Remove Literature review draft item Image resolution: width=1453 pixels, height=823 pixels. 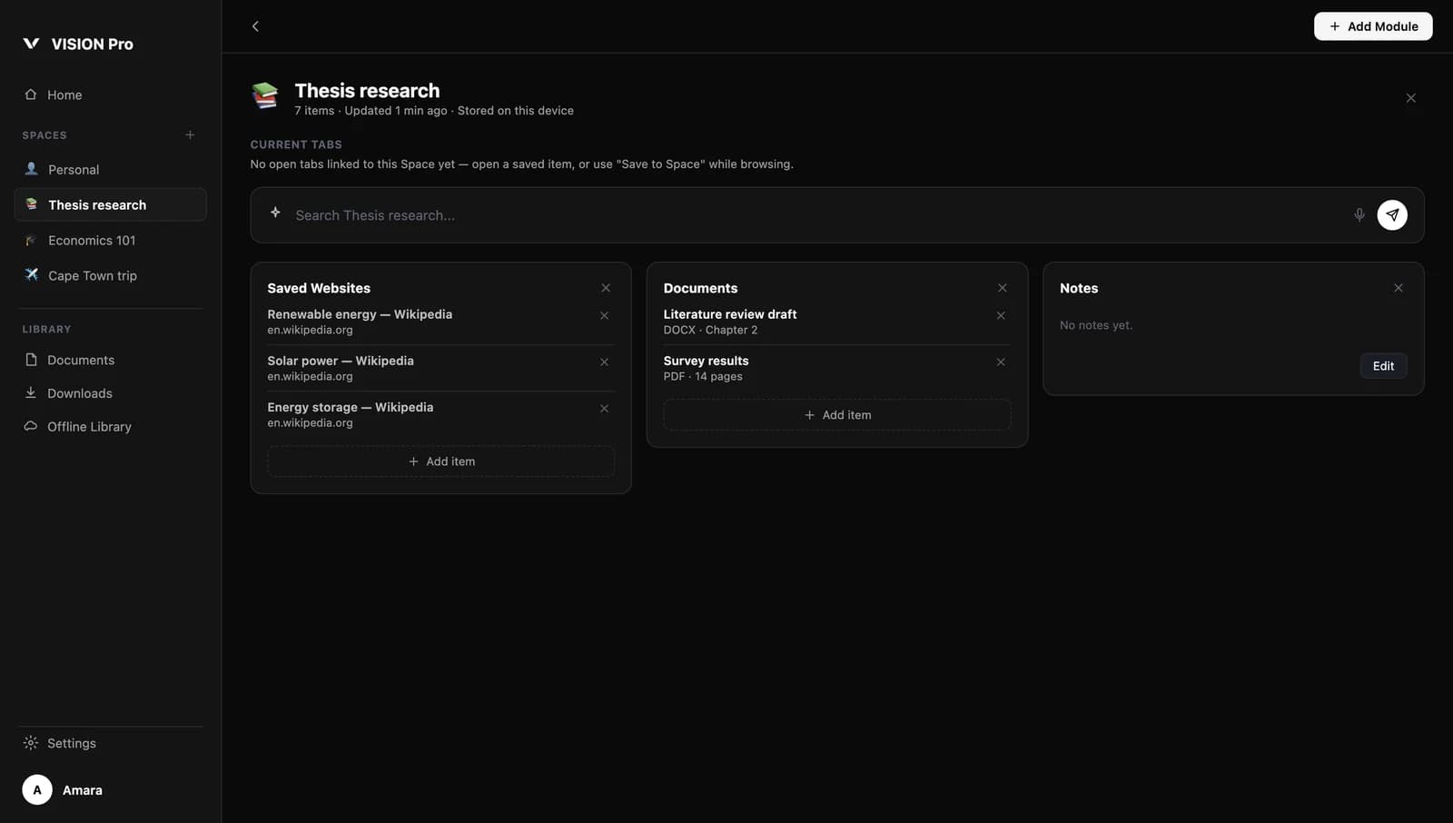1001,316
